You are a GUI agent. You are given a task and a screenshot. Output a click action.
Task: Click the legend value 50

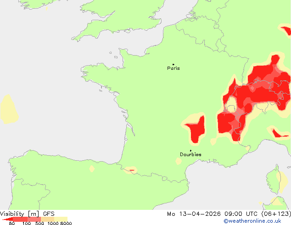click(x=11, y=223)
